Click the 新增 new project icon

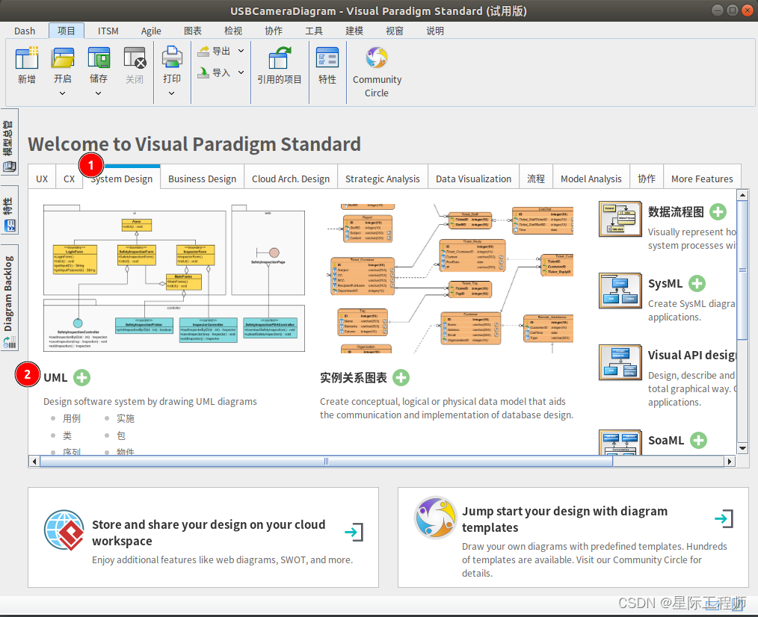(27, 58)
